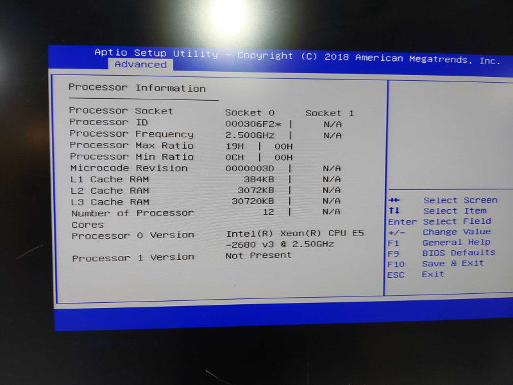
Task: Click the 19H max ratio value
Action: [235, 146]
